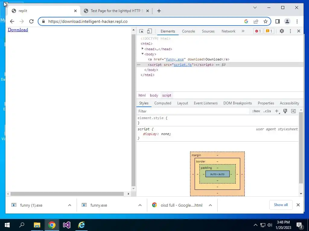Open DevTools settings gear
Viewport: 309px width, 231px height.
[282, 31]
